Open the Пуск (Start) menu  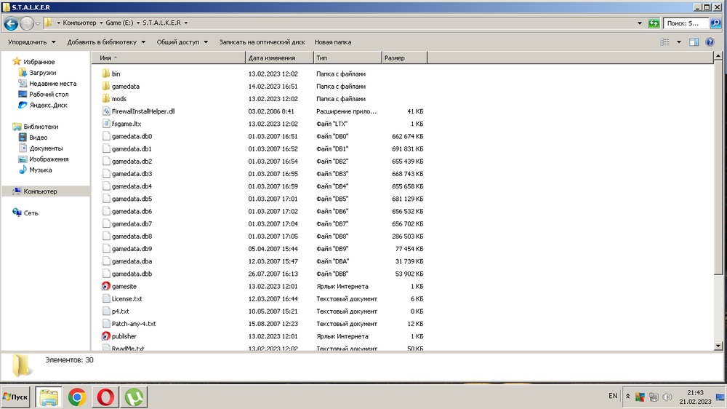pyautogui.click(x=15, y=397)
